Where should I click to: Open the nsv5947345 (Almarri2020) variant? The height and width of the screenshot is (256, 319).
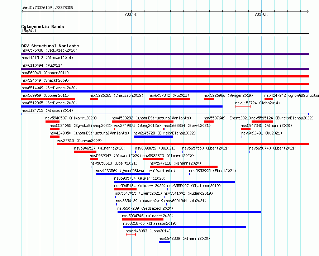(266, 125)
